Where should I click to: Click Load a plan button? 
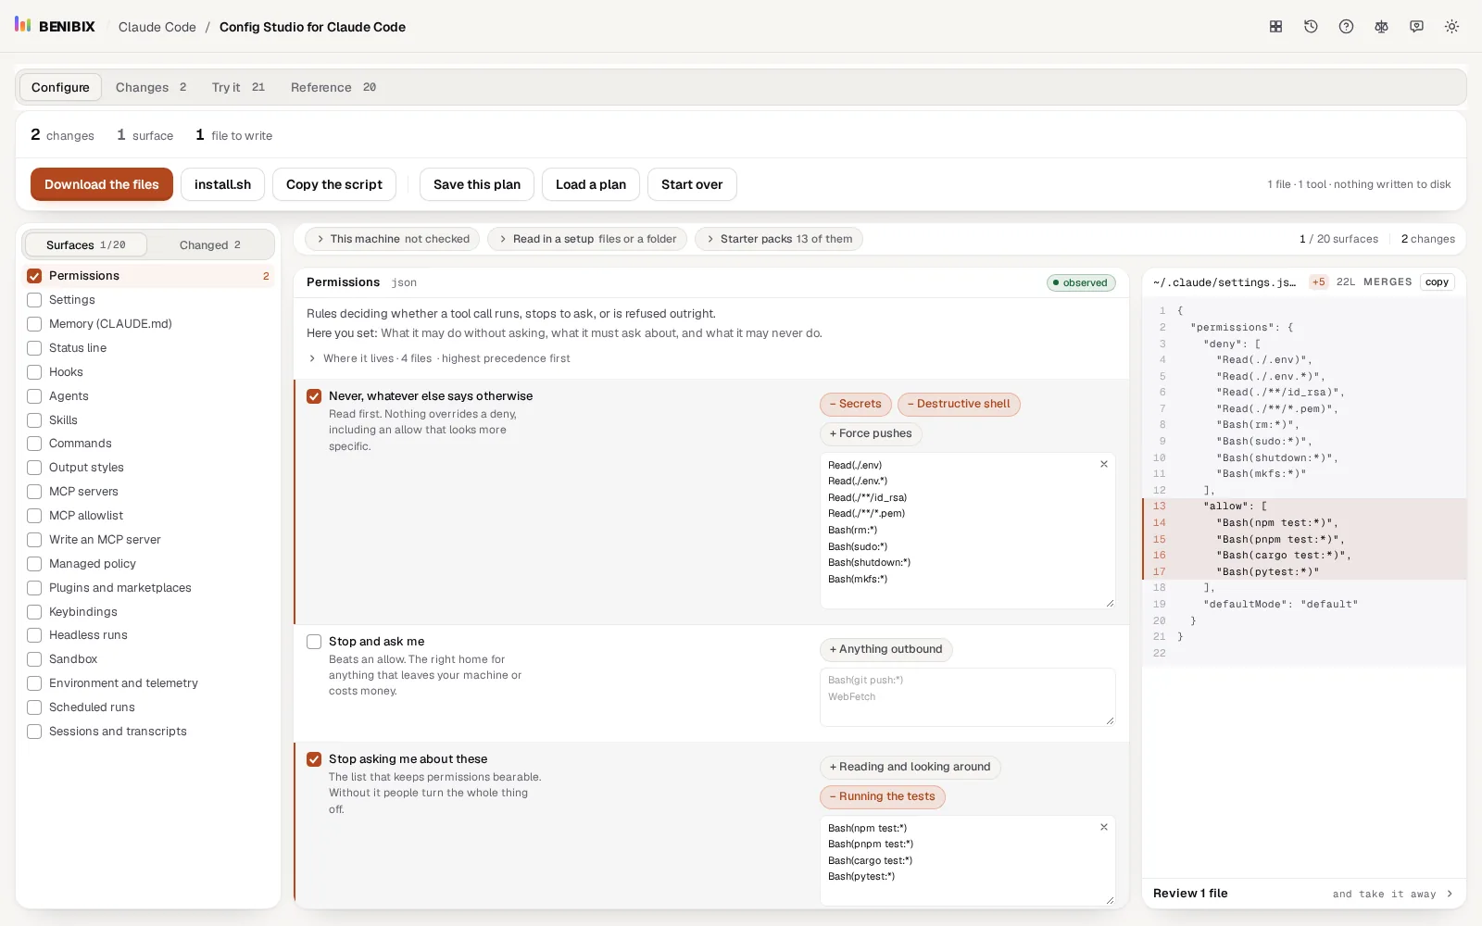(x=591, y=184)
